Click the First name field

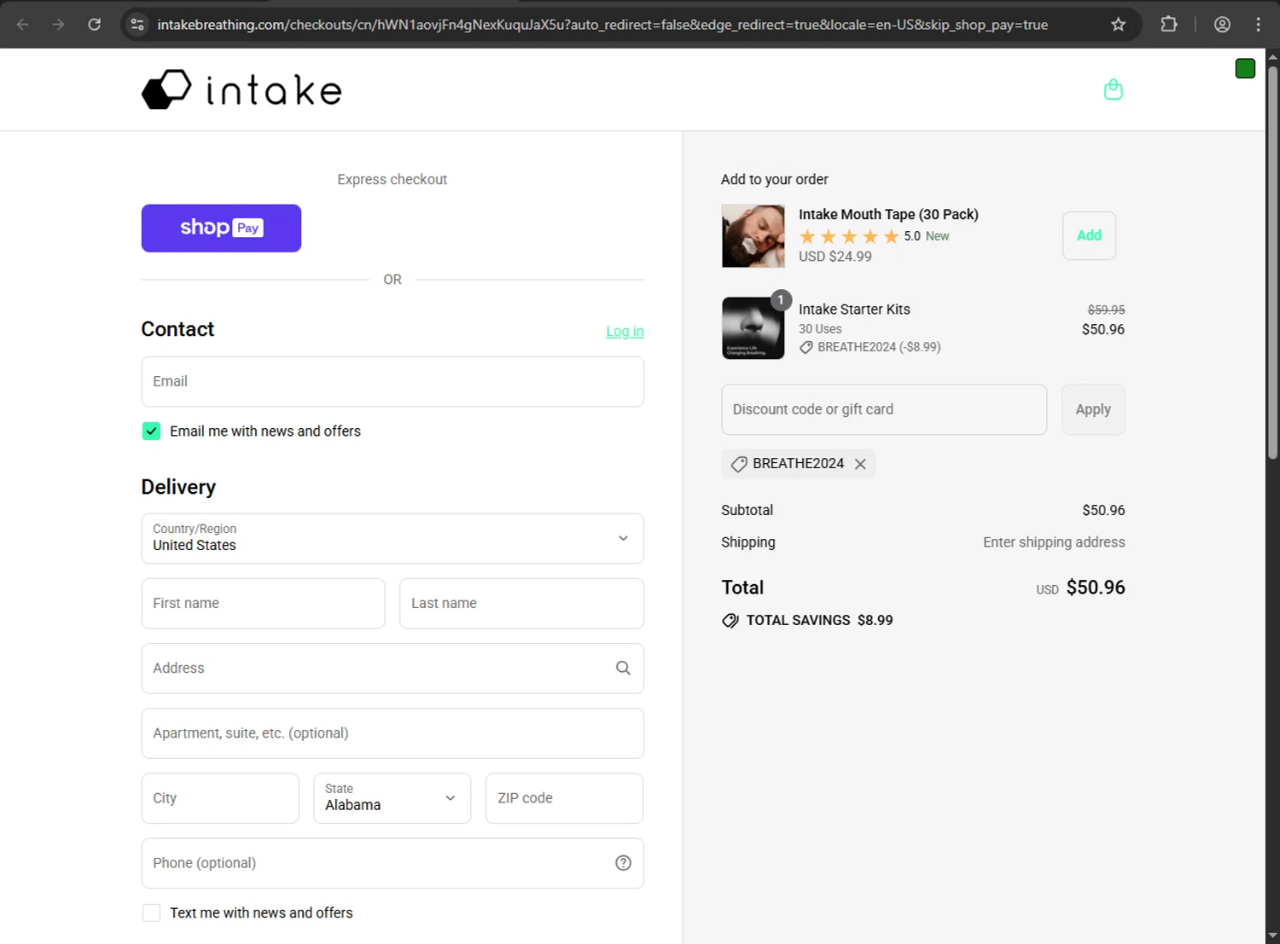(x=263, y=603)
